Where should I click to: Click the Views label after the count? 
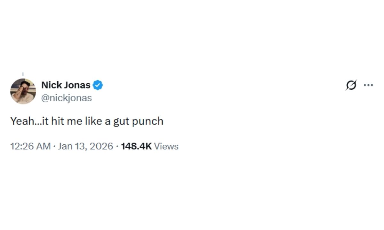[x=166, y=146]
